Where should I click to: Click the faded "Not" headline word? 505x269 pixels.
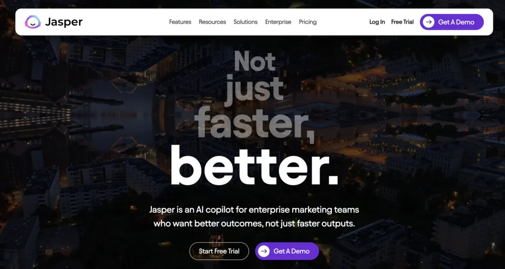(x=255, y=61)
